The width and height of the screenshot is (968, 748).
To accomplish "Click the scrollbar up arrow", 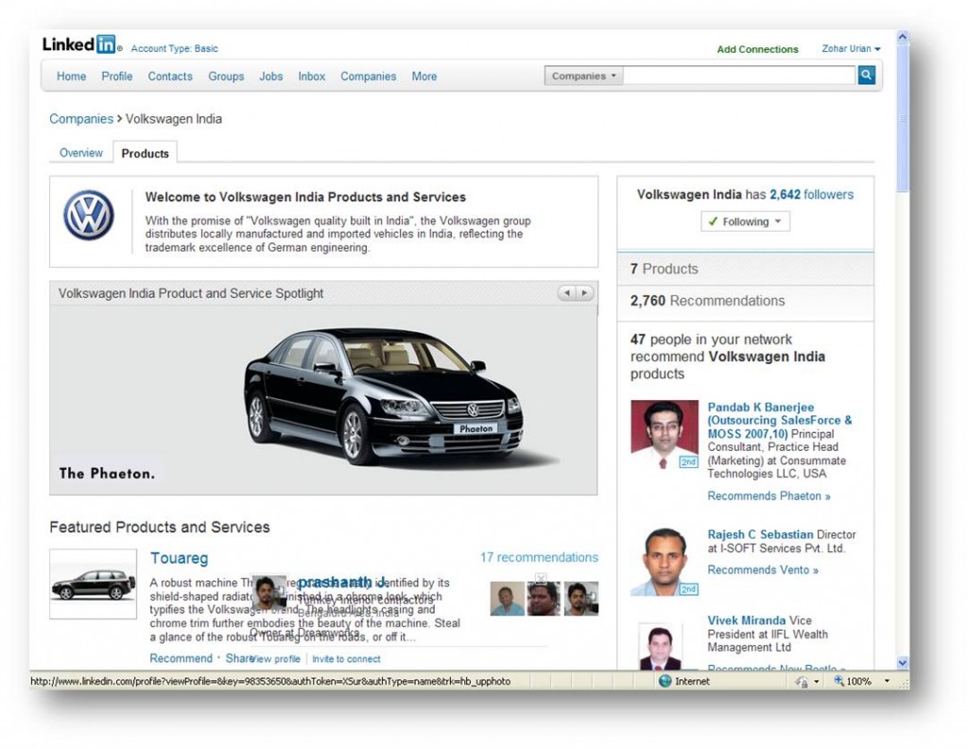I will pyautogui.click(x=902, y=37).
